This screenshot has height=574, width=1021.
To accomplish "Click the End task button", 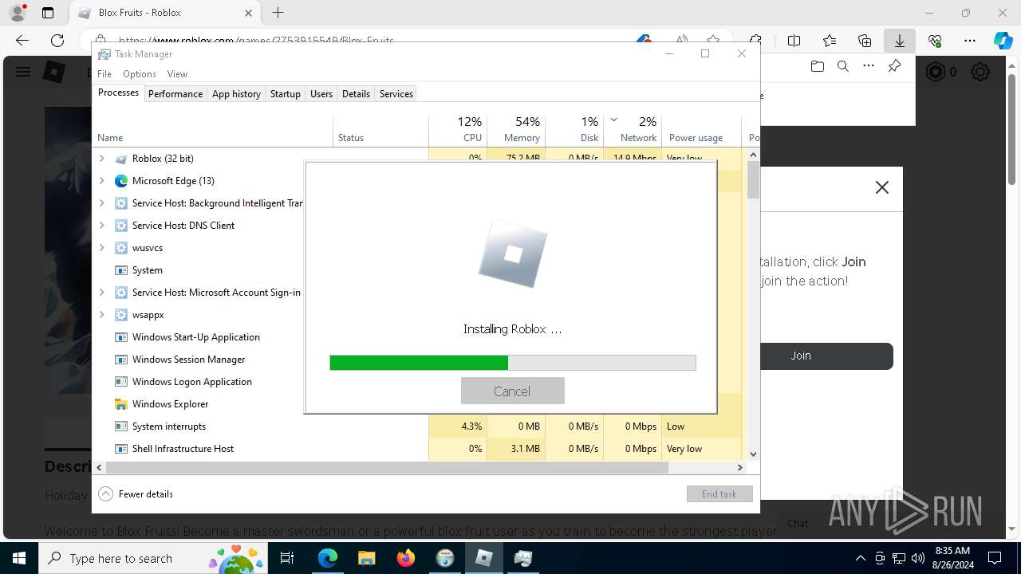I will [x=719, y=494].
